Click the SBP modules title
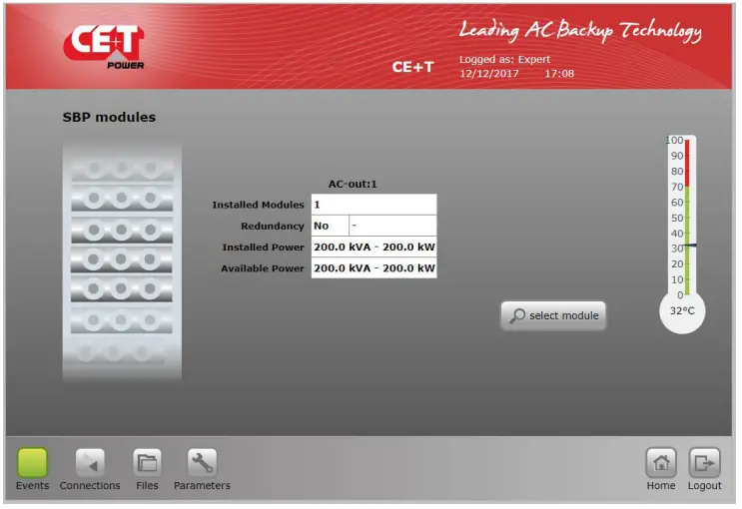 pyautogui.click(x=109, y=118)
